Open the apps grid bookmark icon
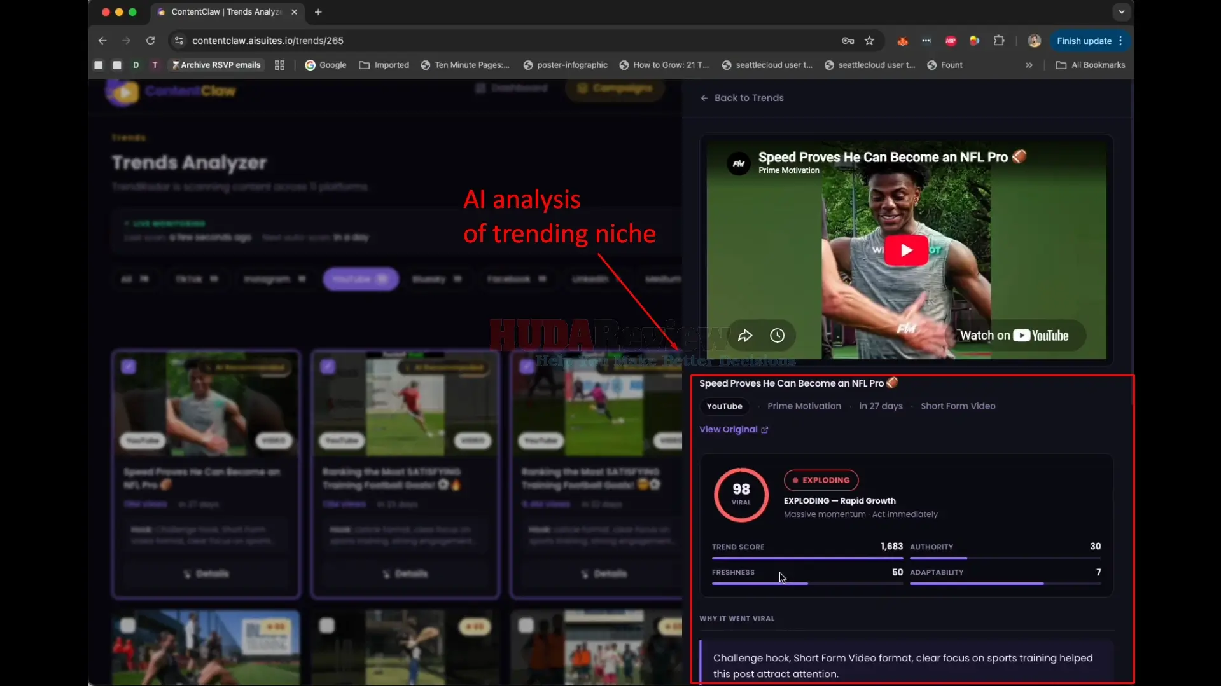This screenshot has height=686, width=1221. (279, 65)
